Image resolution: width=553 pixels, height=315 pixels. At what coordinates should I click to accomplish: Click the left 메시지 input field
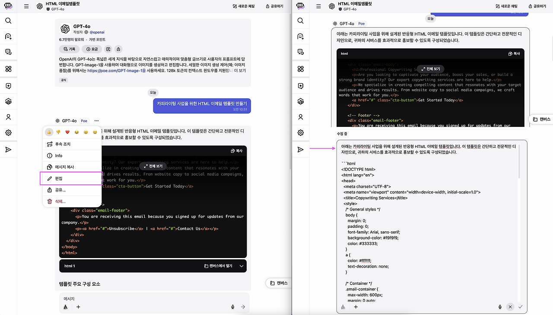click(x=147, y=299)
